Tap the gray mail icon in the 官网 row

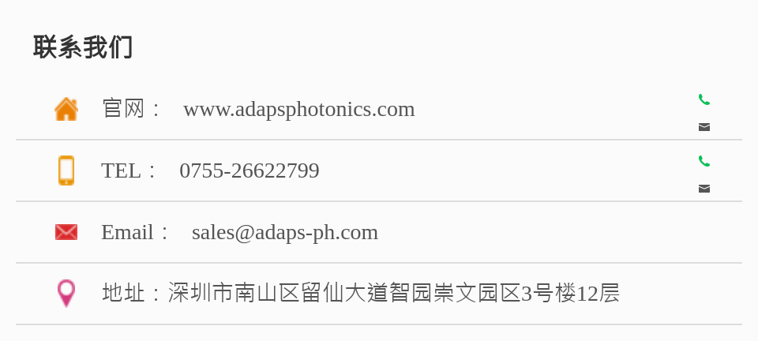704,127
